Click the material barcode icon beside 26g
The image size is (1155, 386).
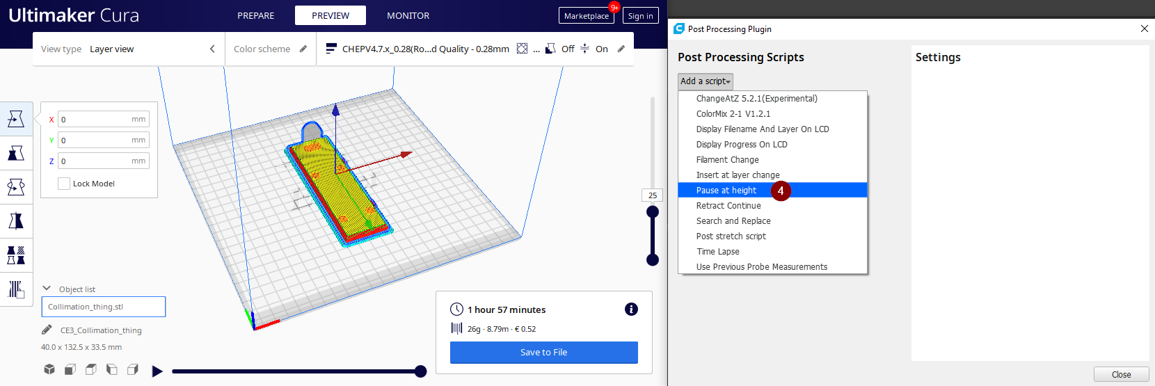click(x=456, y=328)
